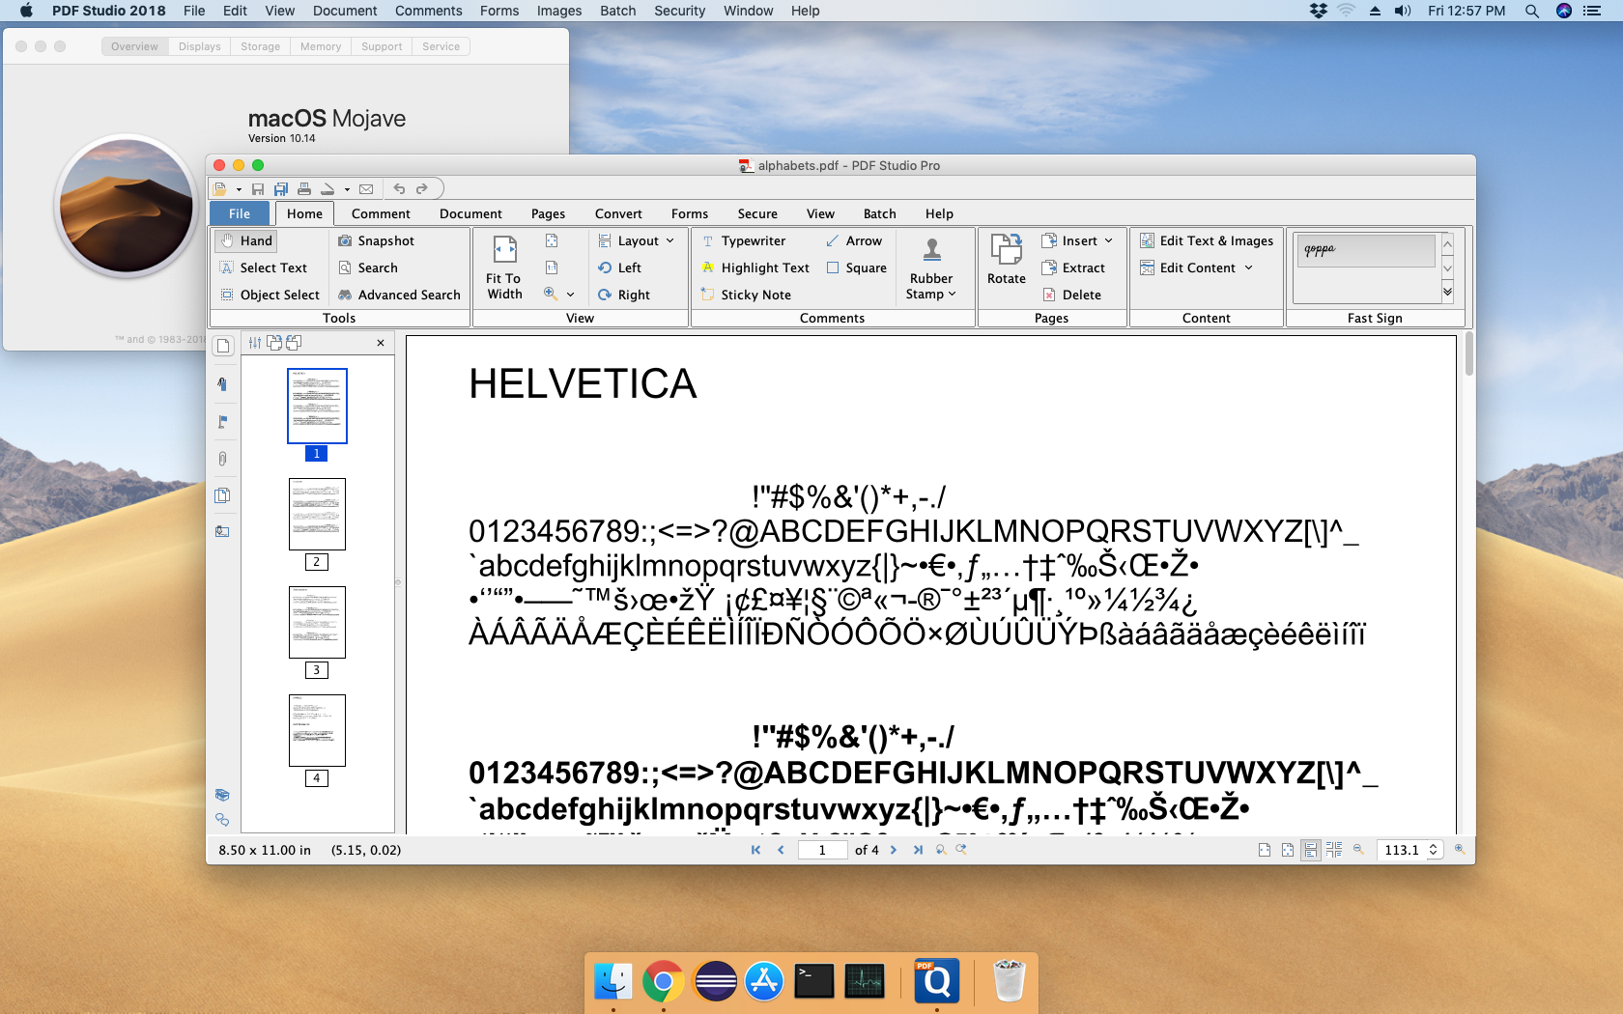Go to last page arrow
The height and width of the screenshot is (1014, 1623).
point(918,850)
